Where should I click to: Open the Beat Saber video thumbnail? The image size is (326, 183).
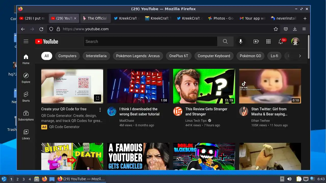pos(138,86)
